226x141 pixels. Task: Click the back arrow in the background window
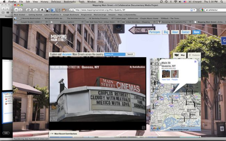click(x=3, y=9)
